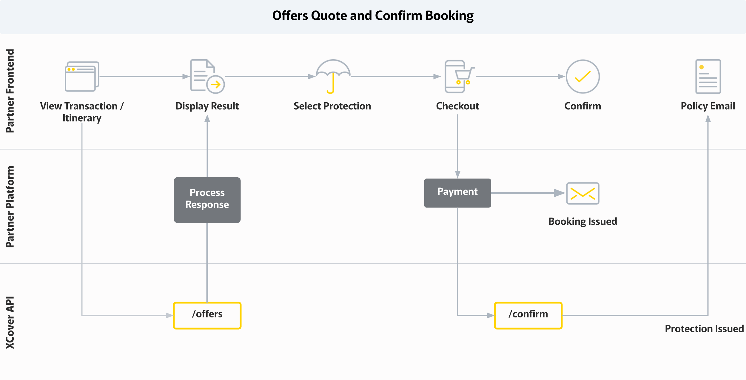Click the Partner Frontend lane label
746x380 pixels.
click(10, 91)
